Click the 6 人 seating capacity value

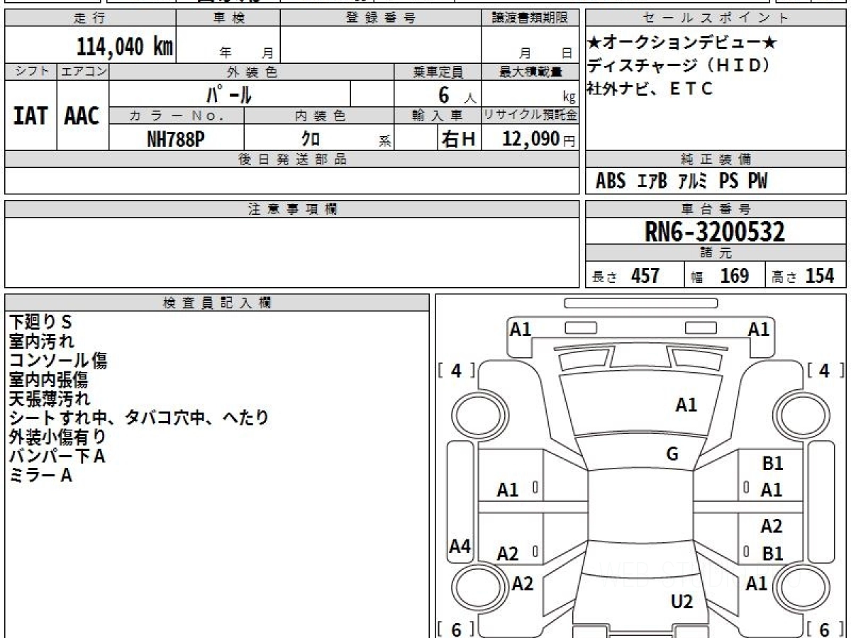pyautogui.click(x=457, y=94)
